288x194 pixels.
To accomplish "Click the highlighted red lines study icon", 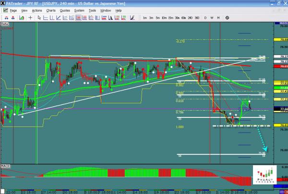I will pos(78,18).
